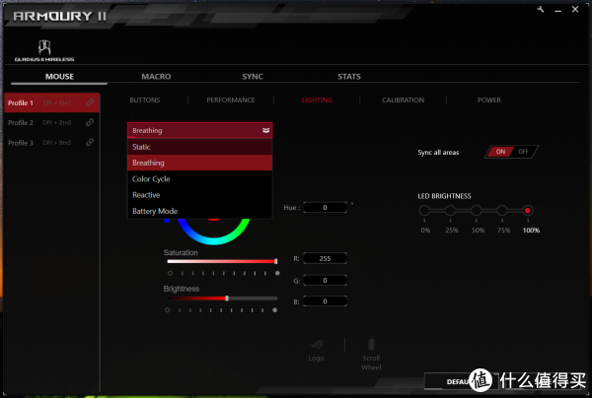Set LED brightness to 50%
Screen dimensions: 592x398
pyautogui.click(x=477, y=210)
